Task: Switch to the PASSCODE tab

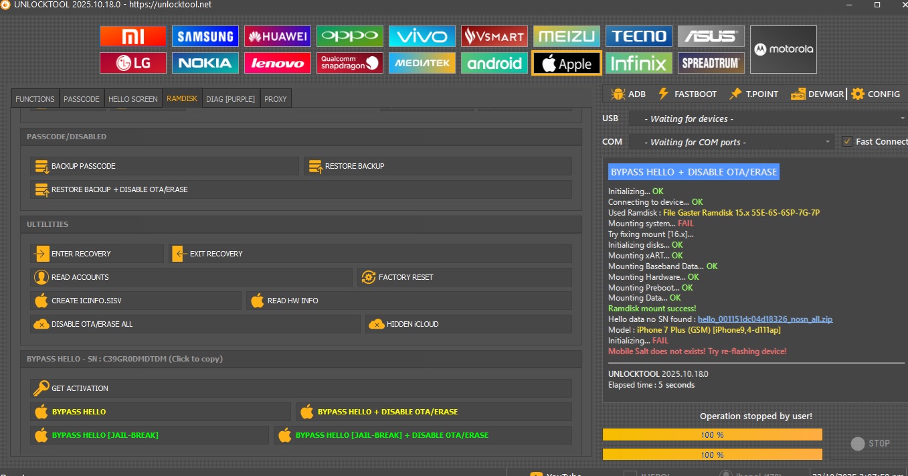Action: click(81, 99)
